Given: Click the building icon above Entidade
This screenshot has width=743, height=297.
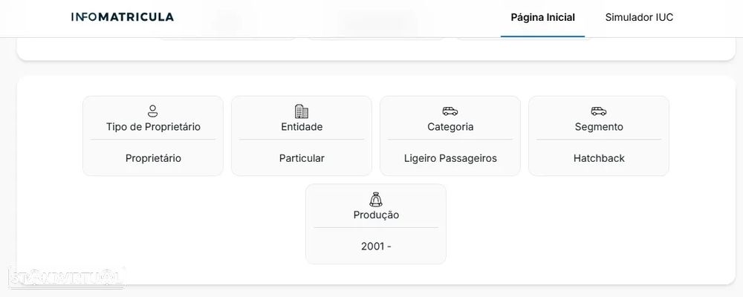Looking at the screenshot, I should tap(302, 111).
